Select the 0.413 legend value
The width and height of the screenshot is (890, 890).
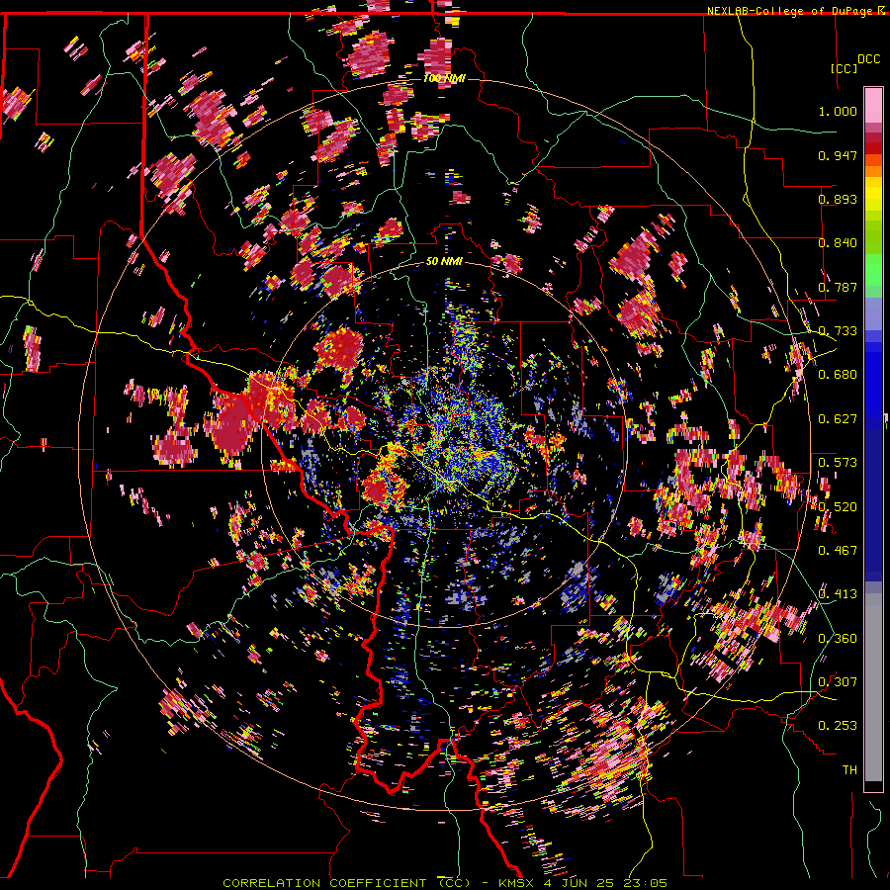click(x=838, y=594)
